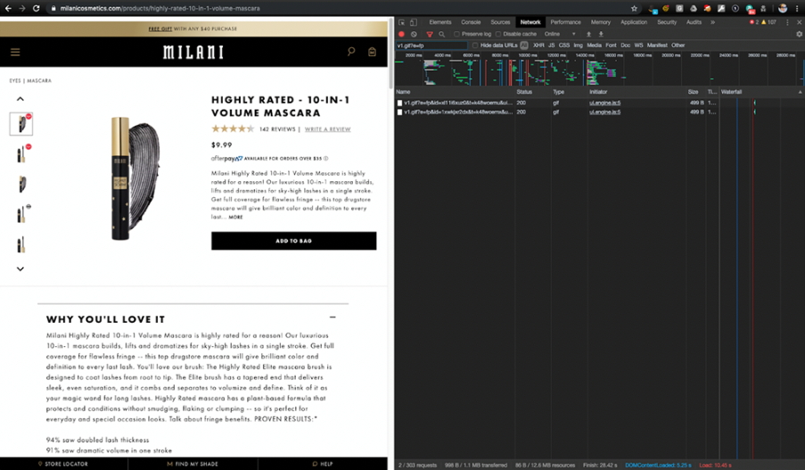Open Help in bottom bar
The width and height of the screenshot is (805, 470).
(323, 464)
